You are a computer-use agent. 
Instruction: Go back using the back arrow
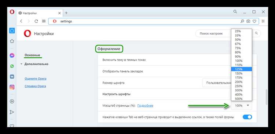[21, 21]
